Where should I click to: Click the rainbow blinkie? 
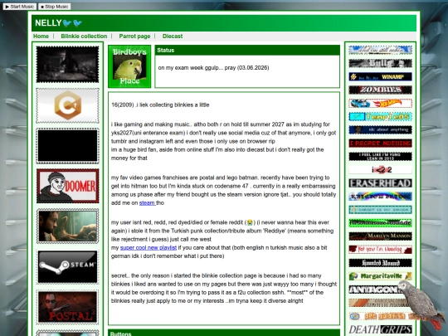pos(380,197)
